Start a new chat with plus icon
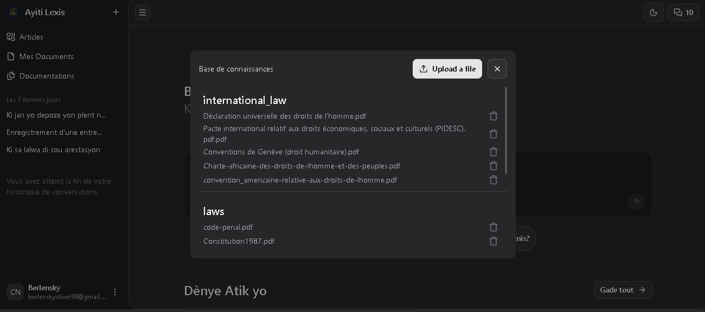Viewport: 705px width, 312px height. (x=116, y=12)
